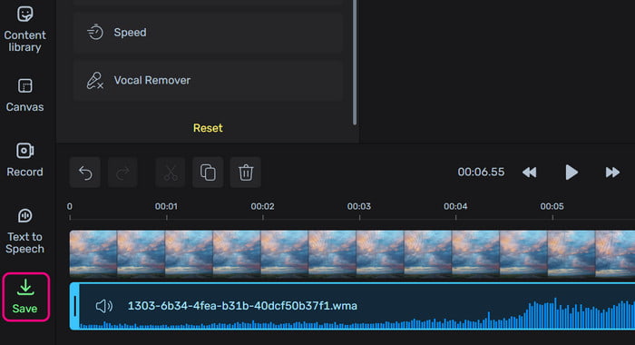
Task: Click the yellow Reset link
Action: 208,128
